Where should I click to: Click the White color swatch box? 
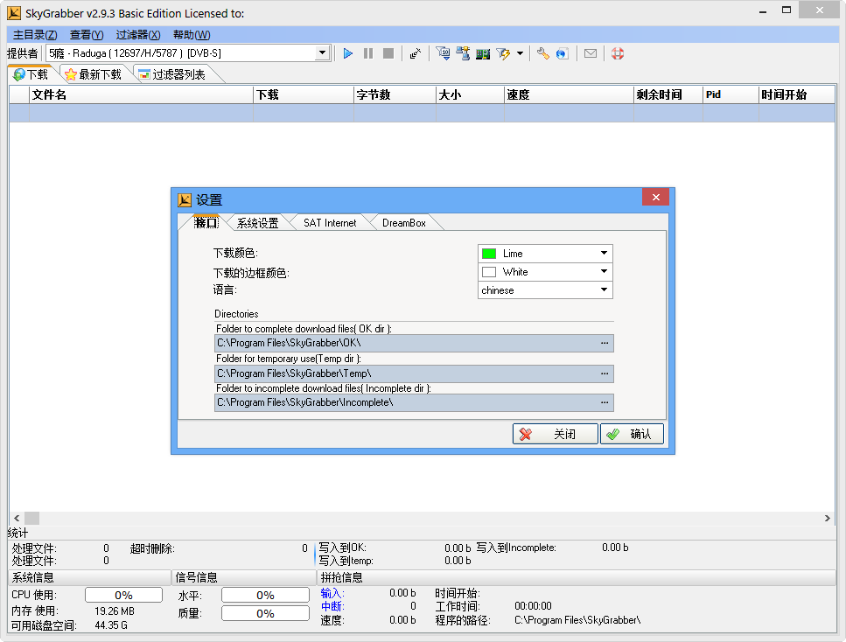489,272
